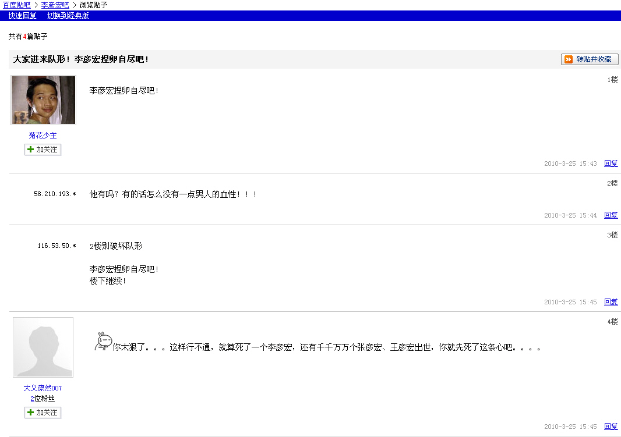Click the 2010-3-25 15:44 timestamp on 2楼
This screenshot has height=437, width=621.
point(570,215)
